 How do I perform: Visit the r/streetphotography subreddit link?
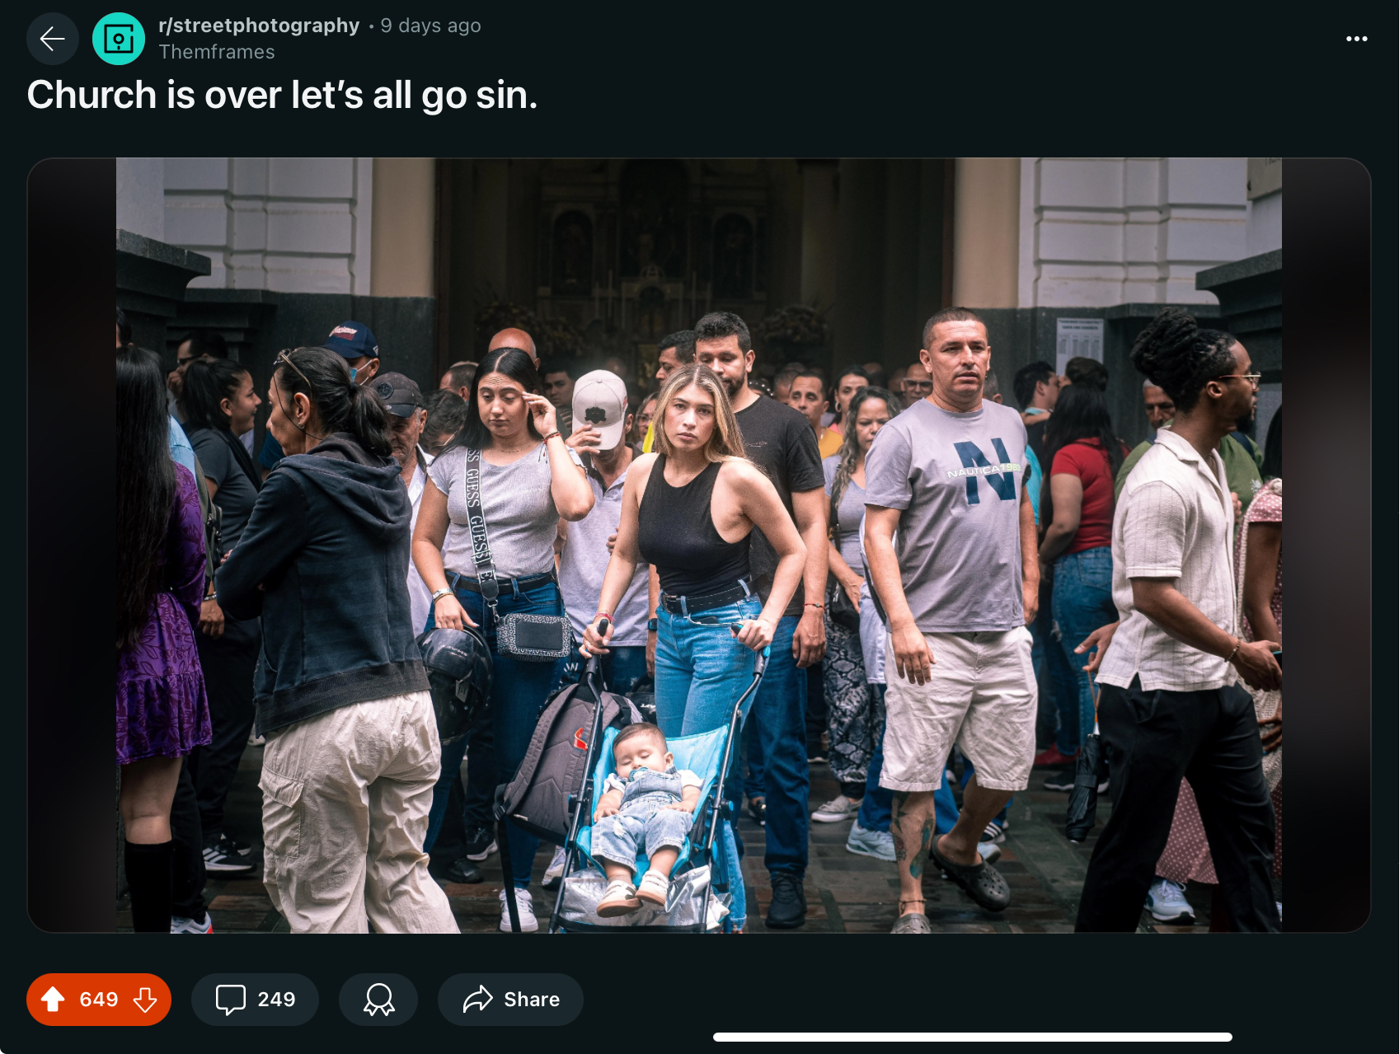click(x=259, y=26)
